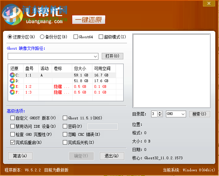Click the D: drive partition icon
Viewport: 219px width, 176px height.
pos(12,81)
